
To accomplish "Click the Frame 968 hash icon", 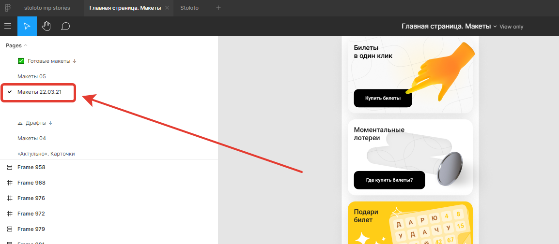I will [9, 183].
